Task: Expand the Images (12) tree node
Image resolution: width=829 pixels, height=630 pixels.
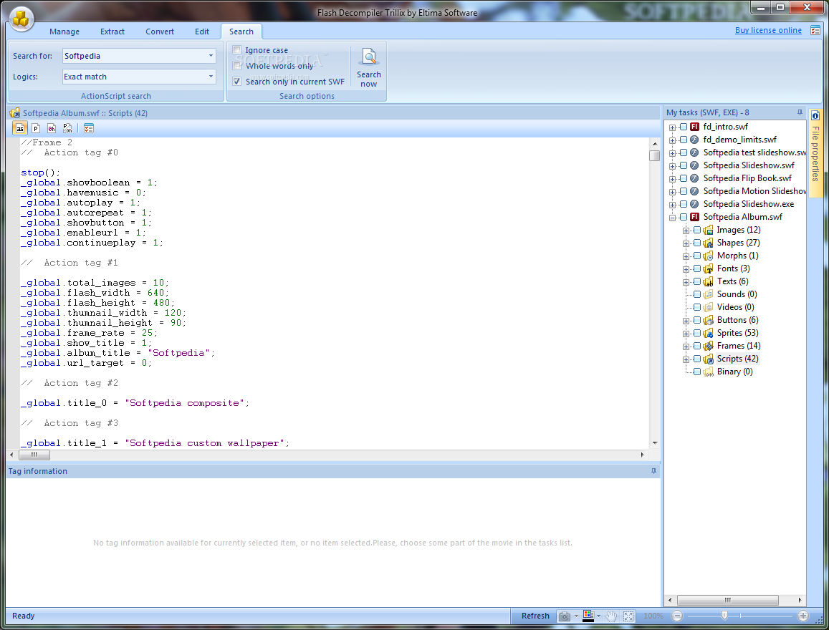Action: click(686, 231)
